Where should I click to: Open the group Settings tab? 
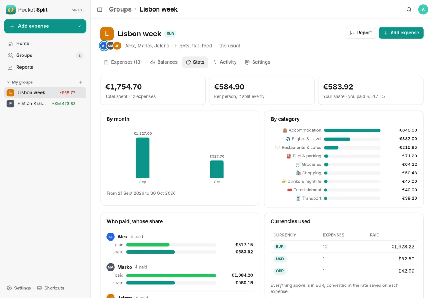[x=257, y=62]
